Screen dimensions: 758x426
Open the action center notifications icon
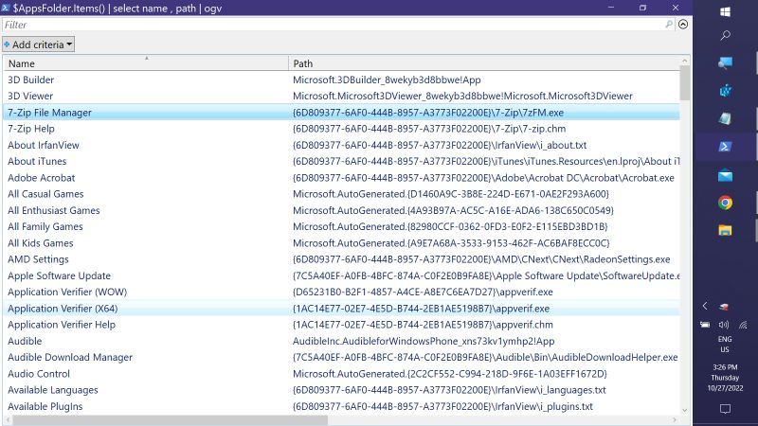click(725, 409)
